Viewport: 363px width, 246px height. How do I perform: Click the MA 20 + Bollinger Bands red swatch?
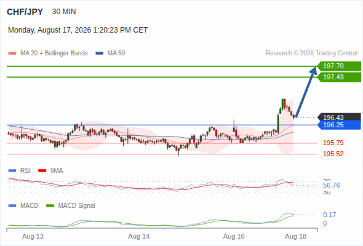coord(12,54)
